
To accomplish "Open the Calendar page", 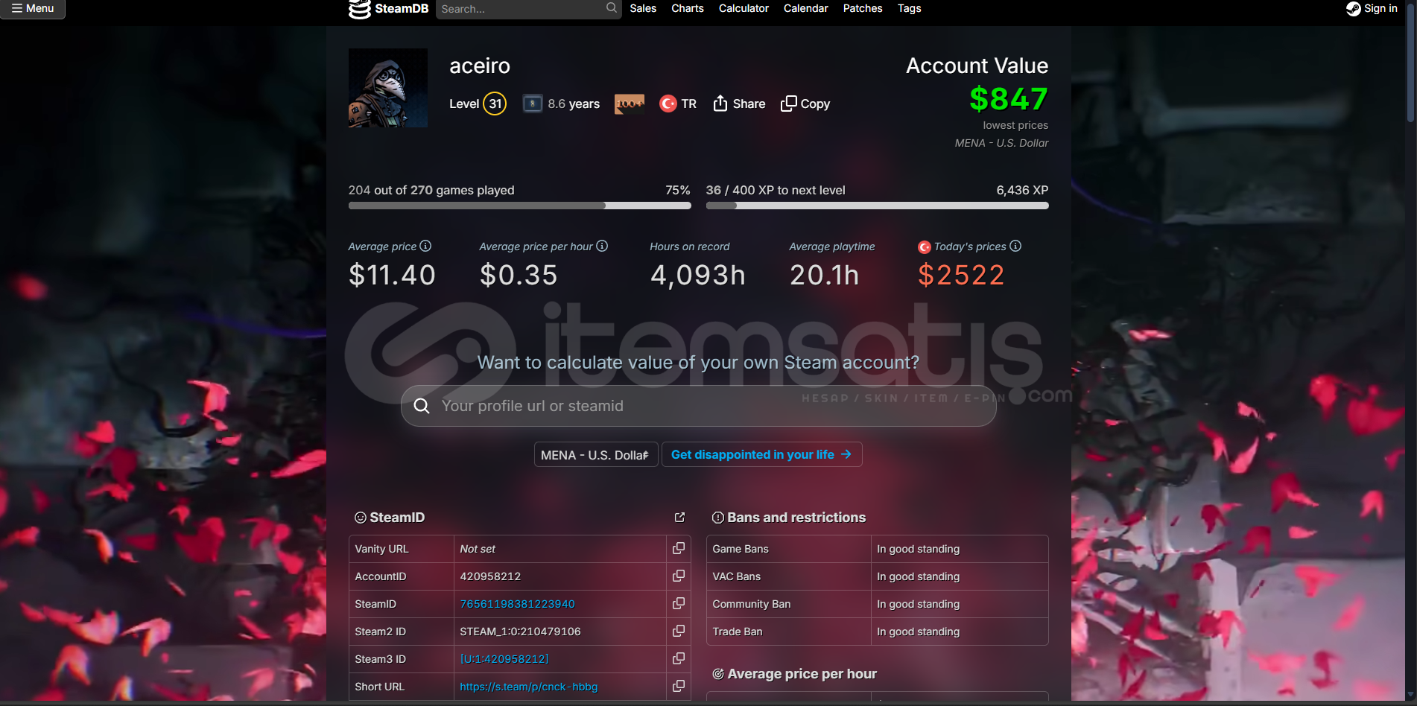I will (806, 8).
